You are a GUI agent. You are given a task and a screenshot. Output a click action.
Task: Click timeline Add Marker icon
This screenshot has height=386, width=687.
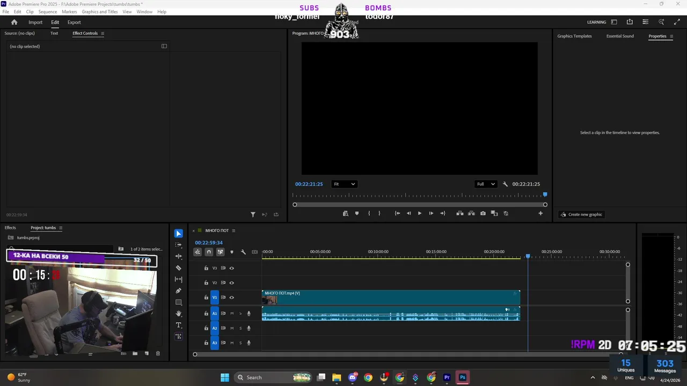[232, 252]
